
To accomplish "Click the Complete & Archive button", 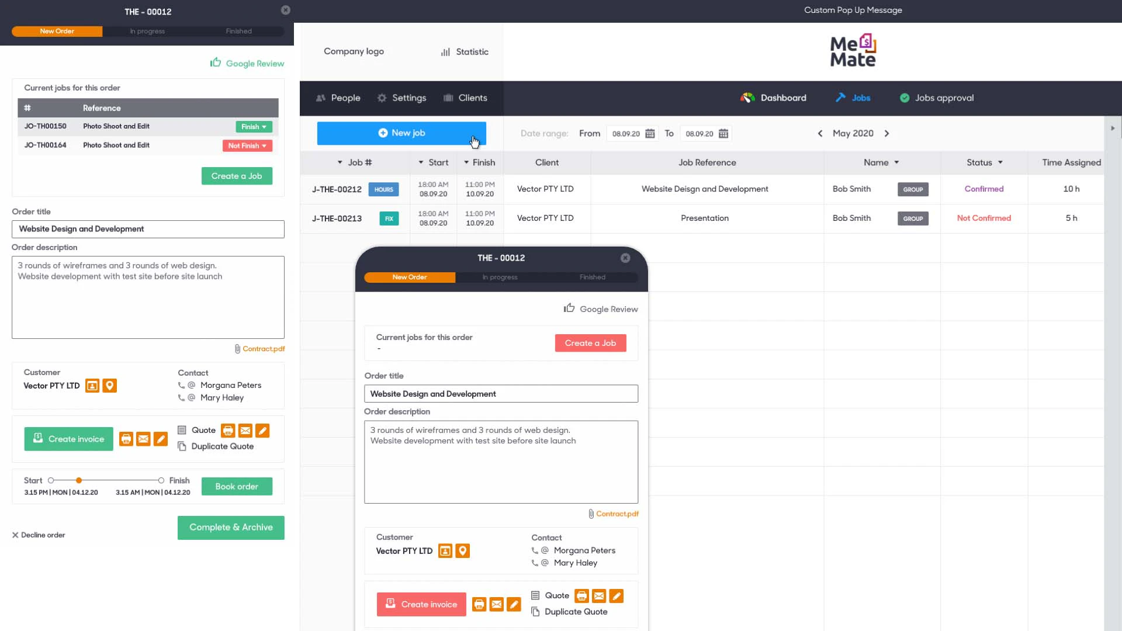I will click(x=231, y=528).
